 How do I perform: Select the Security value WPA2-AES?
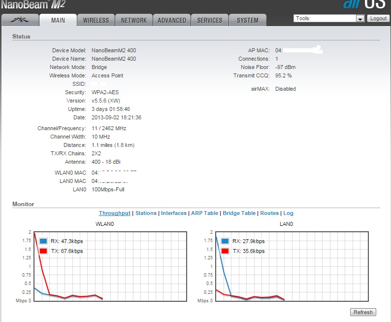pyautogui.click(x=105, y=92)
